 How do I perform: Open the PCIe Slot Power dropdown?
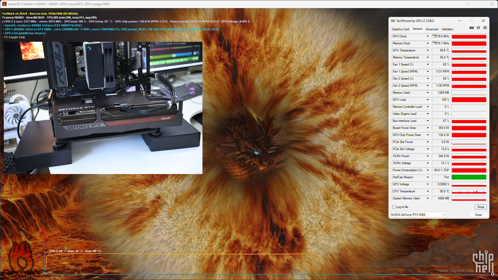[x=428, y=142]
